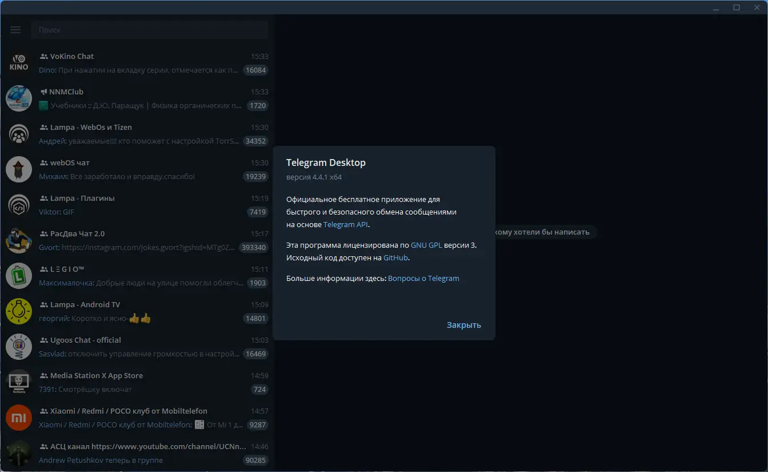768x472 pixels.
Task: Open VoKino Chat via its KINO avatar
Action: (x=19, y=63)
